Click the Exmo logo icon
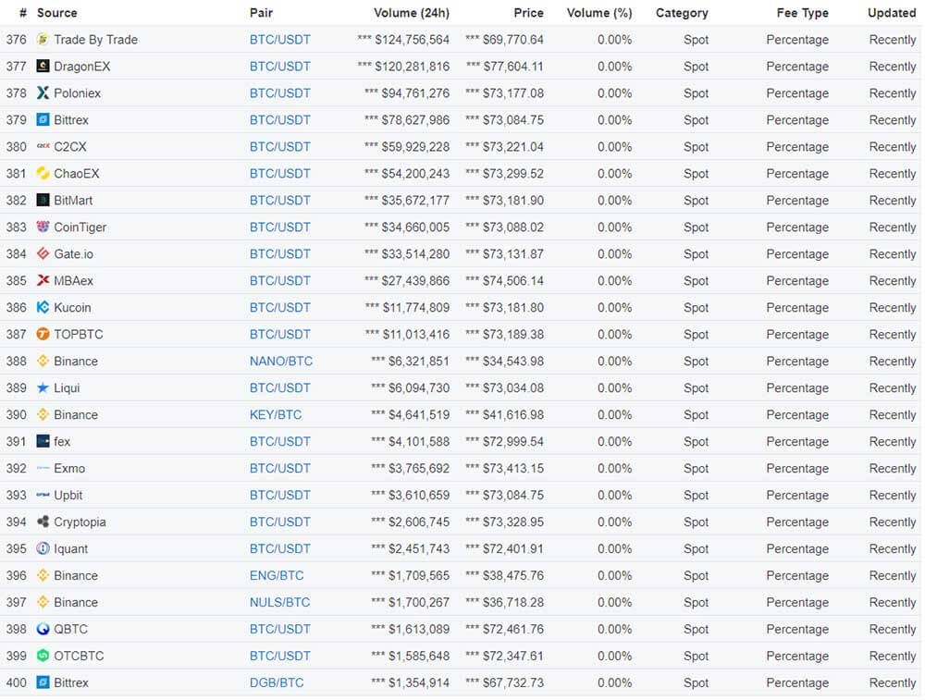The width and height of the screenshot is (925, 700). (43, 468)
